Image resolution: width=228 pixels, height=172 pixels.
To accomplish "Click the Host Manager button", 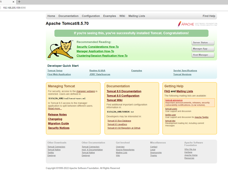I will point(203,55).
